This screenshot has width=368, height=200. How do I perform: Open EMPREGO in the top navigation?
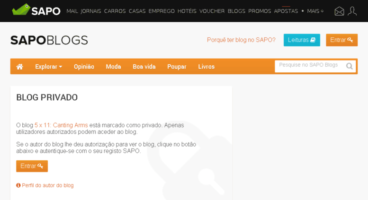[162, 11]
